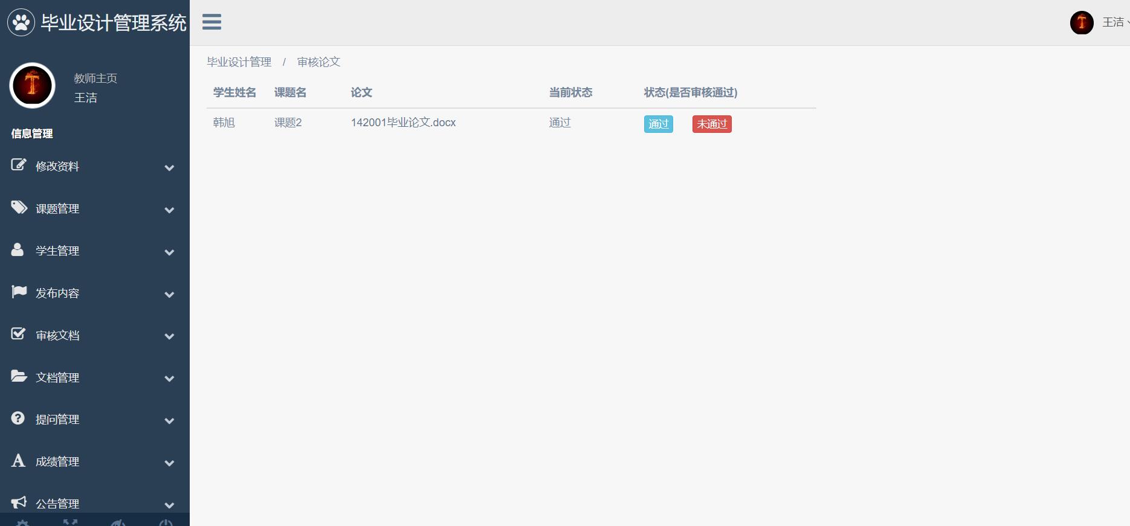Click the 当前状态 column header

[570, 92]
